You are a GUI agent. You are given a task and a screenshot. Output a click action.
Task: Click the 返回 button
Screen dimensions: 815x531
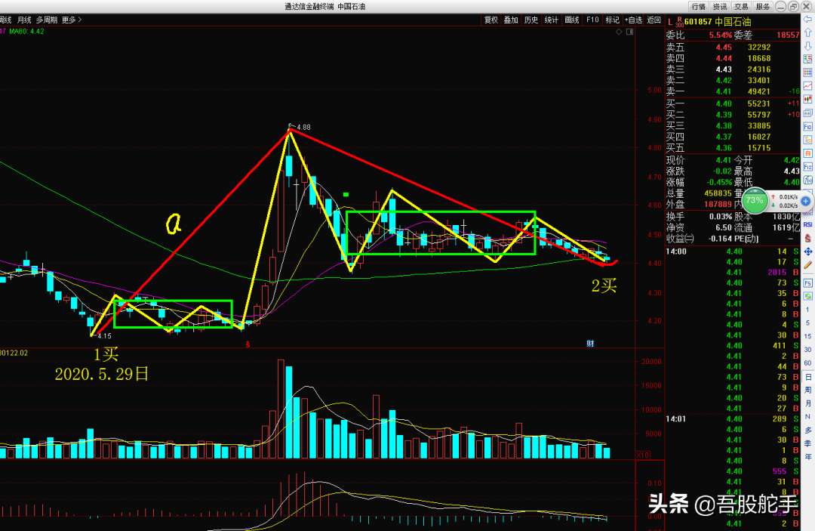(x=654, y=20)
